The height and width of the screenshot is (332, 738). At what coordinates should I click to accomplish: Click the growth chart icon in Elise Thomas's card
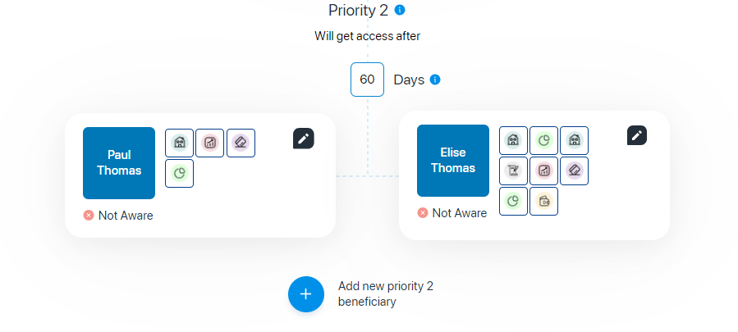pos(543,171)
